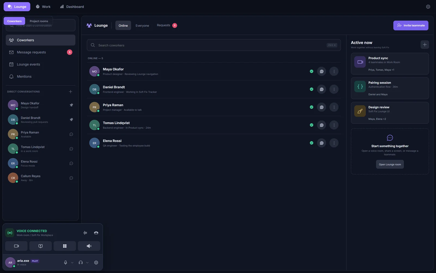Image resolution: width=436 pixels, height=273 pixels.
Task: Expand headphone output options chevron
Action: pyautogui.click(x=87, y=263)
